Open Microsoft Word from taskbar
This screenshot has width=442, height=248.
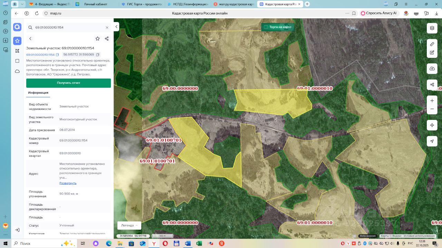point(188,243)
